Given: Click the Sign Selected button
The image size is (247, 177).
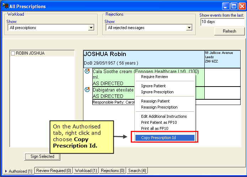Looking at the screenshot, I should [42, 156].
